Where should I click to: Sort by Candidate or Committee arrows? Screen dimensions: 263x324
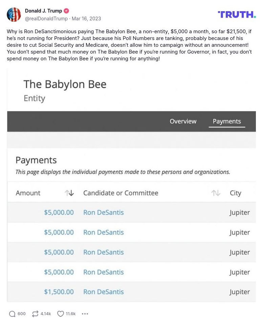tap(216, 193)
